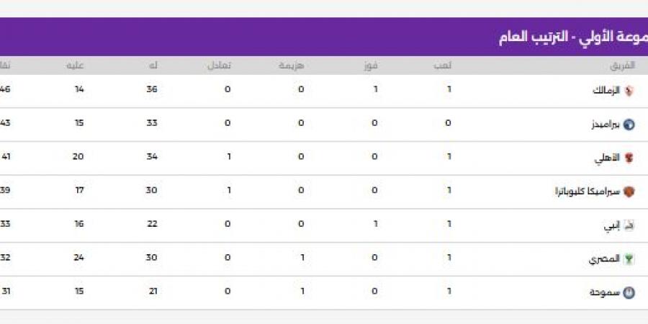Click the Ceramica Cleopatra club logo

pos(629,192)
